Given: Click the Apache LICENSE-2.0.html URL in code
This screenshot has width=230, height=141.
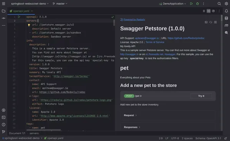Looking at the screenshot, I should (x=74, y=116).
